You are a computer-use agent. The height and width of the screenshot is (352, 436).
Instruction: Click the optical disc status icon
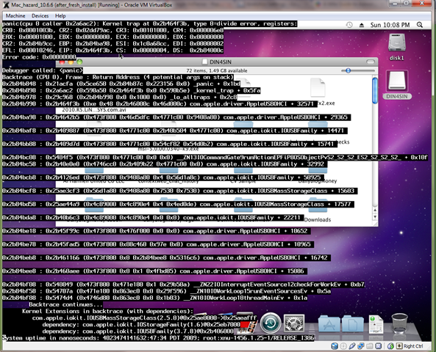pyautogui.click(x=343, y=346)
